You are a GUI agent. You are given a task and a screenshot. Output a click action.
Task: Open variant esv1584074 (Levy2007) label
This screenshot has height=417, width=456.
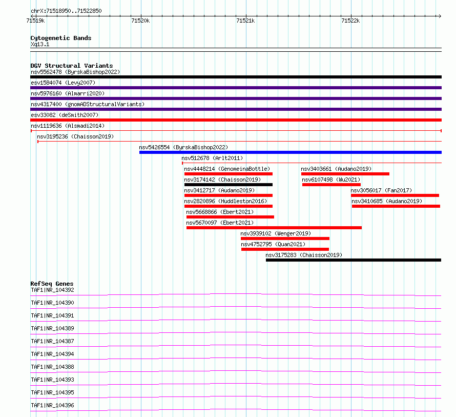tap(63, 83)
